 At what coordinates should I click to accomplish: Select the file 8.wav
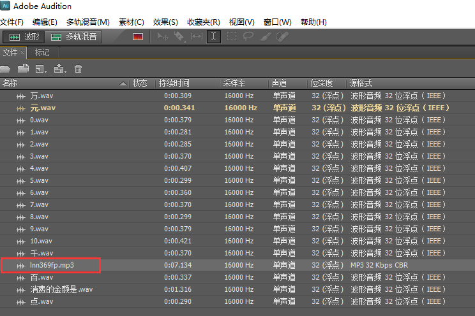click(237, 217)
